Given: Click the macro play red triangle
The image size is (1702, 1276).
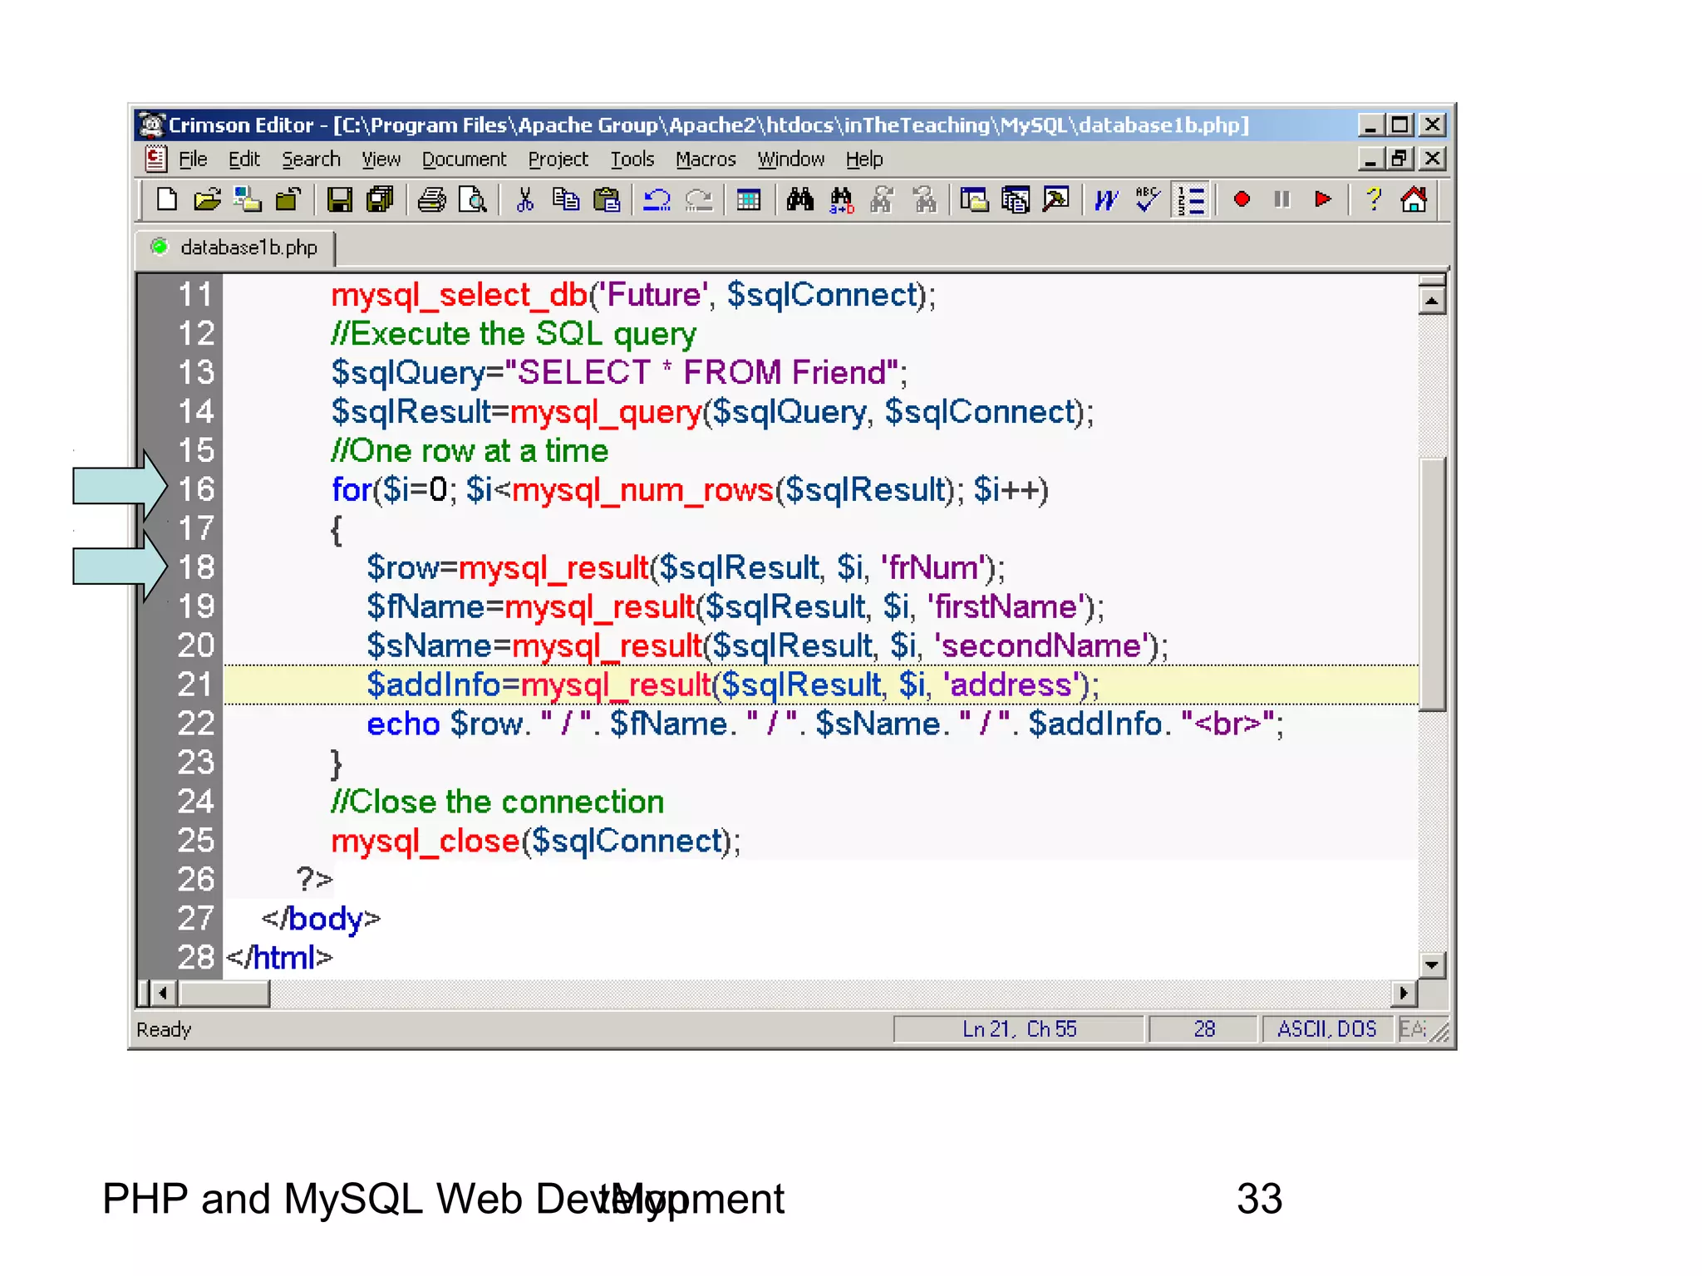Looking at the screenshot, I should tap(1323, 199).
